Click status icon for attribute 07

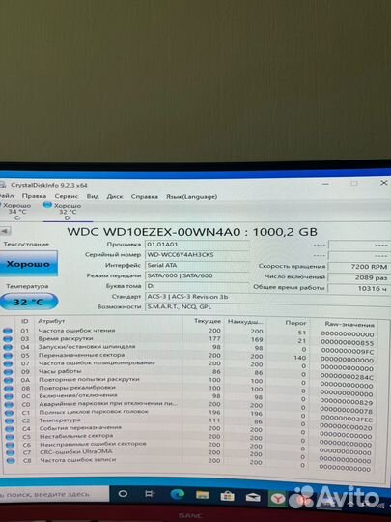[8, 363]
